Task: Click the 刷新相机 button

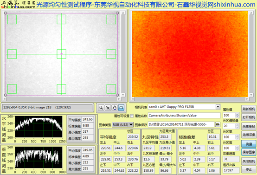Action: click(249, 109)
